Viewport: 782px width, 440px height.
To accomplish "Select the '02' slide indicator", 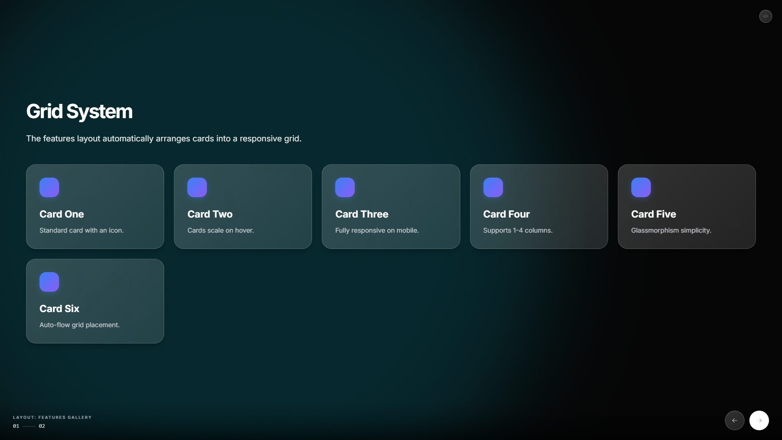I will [x=42, y=426].
